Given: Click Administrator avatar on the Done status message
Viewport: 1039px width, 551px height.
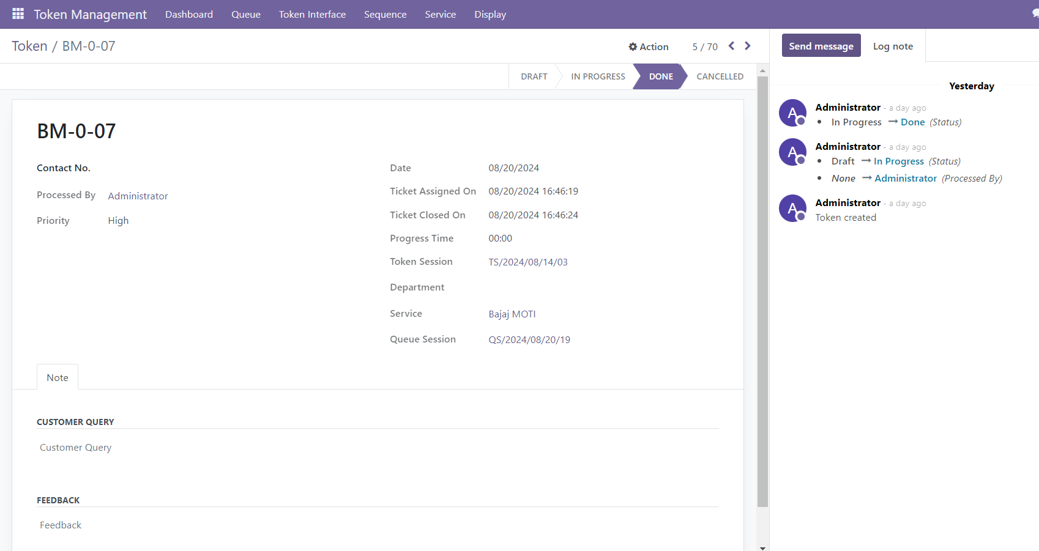Looking at the screenshot, I should pos(792,113).
